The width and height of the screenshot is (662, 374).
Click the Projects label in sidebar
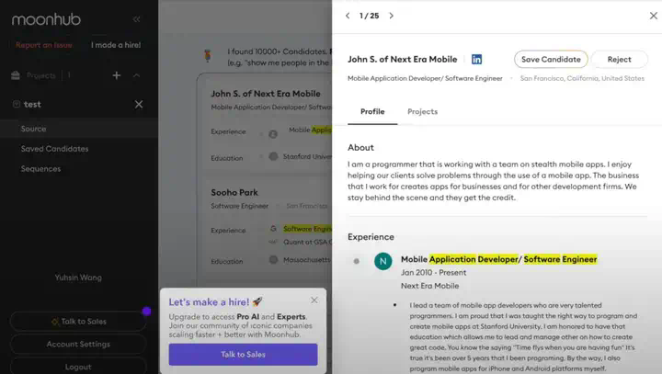coord(41,75)
